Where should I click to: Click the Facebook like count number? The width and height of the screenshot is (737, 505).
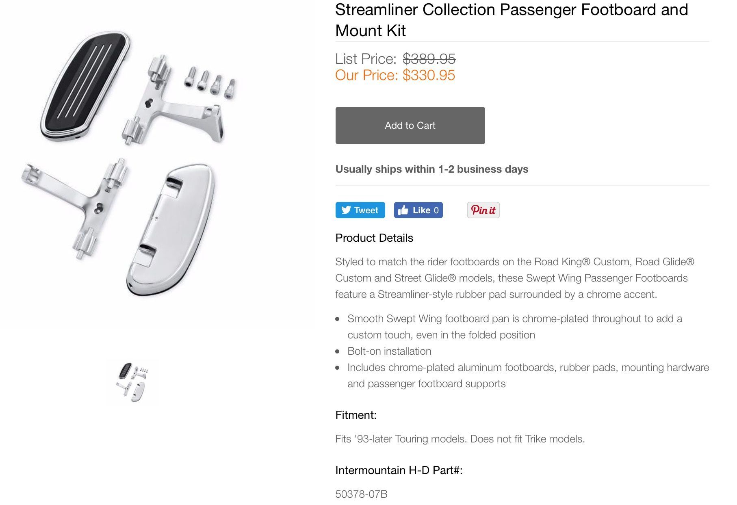436,210
